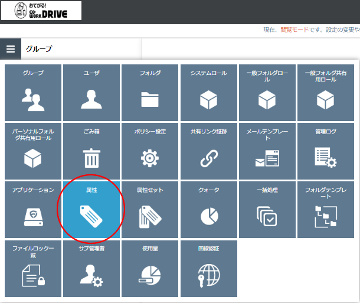Open the ごみ箱 trash tile
The height and width of the screenshot is (303, 360).
tap(91, 151)
